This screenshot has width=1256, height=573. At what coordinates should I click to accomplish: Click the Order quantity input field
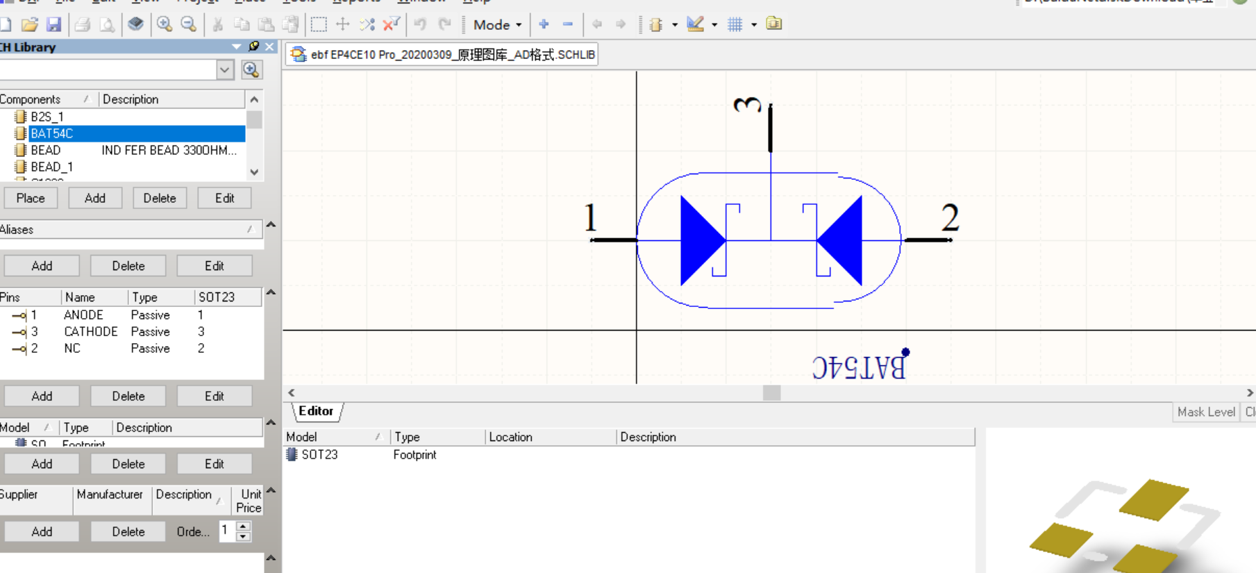(x=228, y=531)
